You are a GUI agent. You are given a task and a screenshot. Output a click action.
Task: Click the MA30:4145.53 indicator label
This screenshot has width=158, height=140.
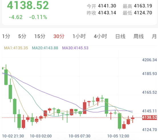[x=75, y=48]
